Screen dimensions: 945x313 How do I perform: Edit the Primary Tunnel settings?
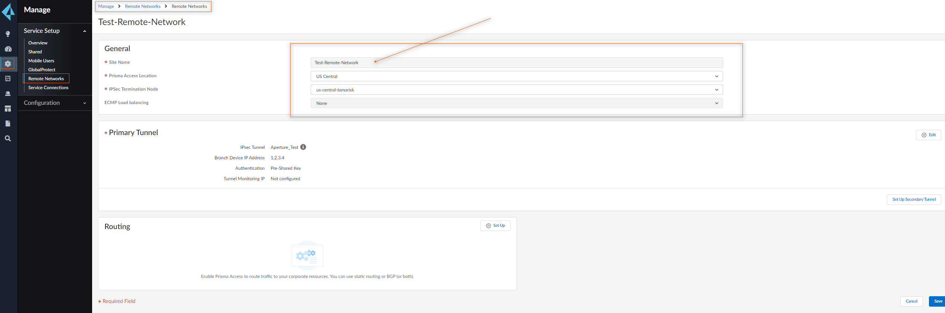pyautogui.click(x=928, y=135)
